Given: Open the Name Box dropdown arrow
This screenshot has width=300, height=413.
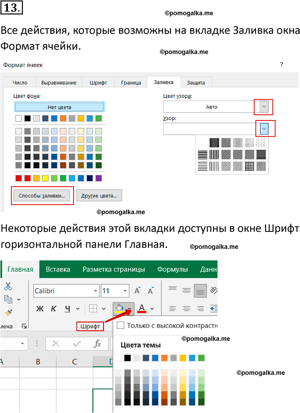Looking at the screenshot, I should pyautogui.click(x=22, y=344).
